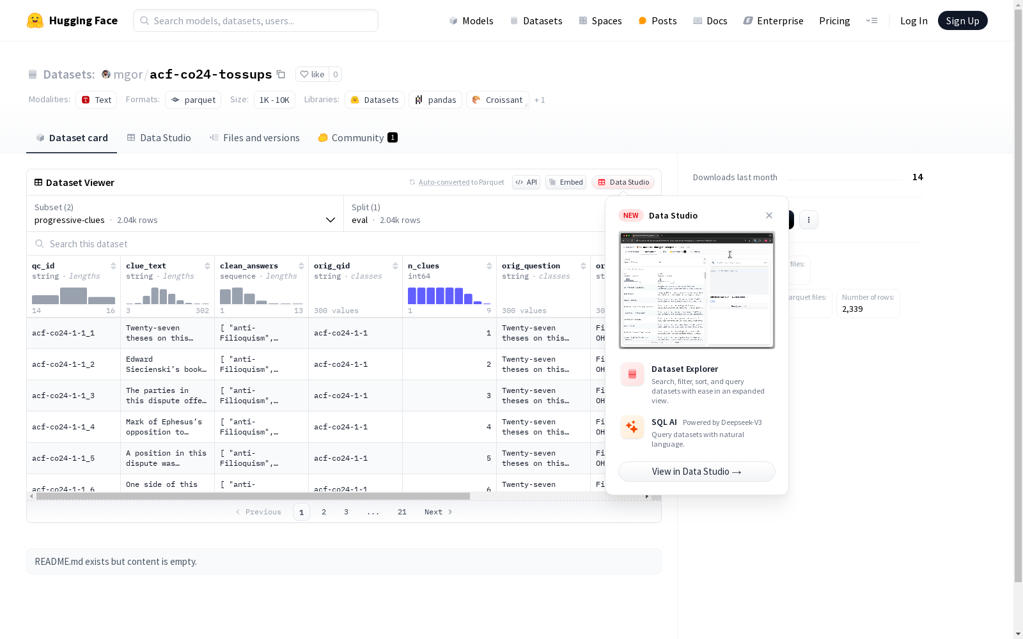
Task: Sort by the qc_id column
Action: (x=113, y=266)
